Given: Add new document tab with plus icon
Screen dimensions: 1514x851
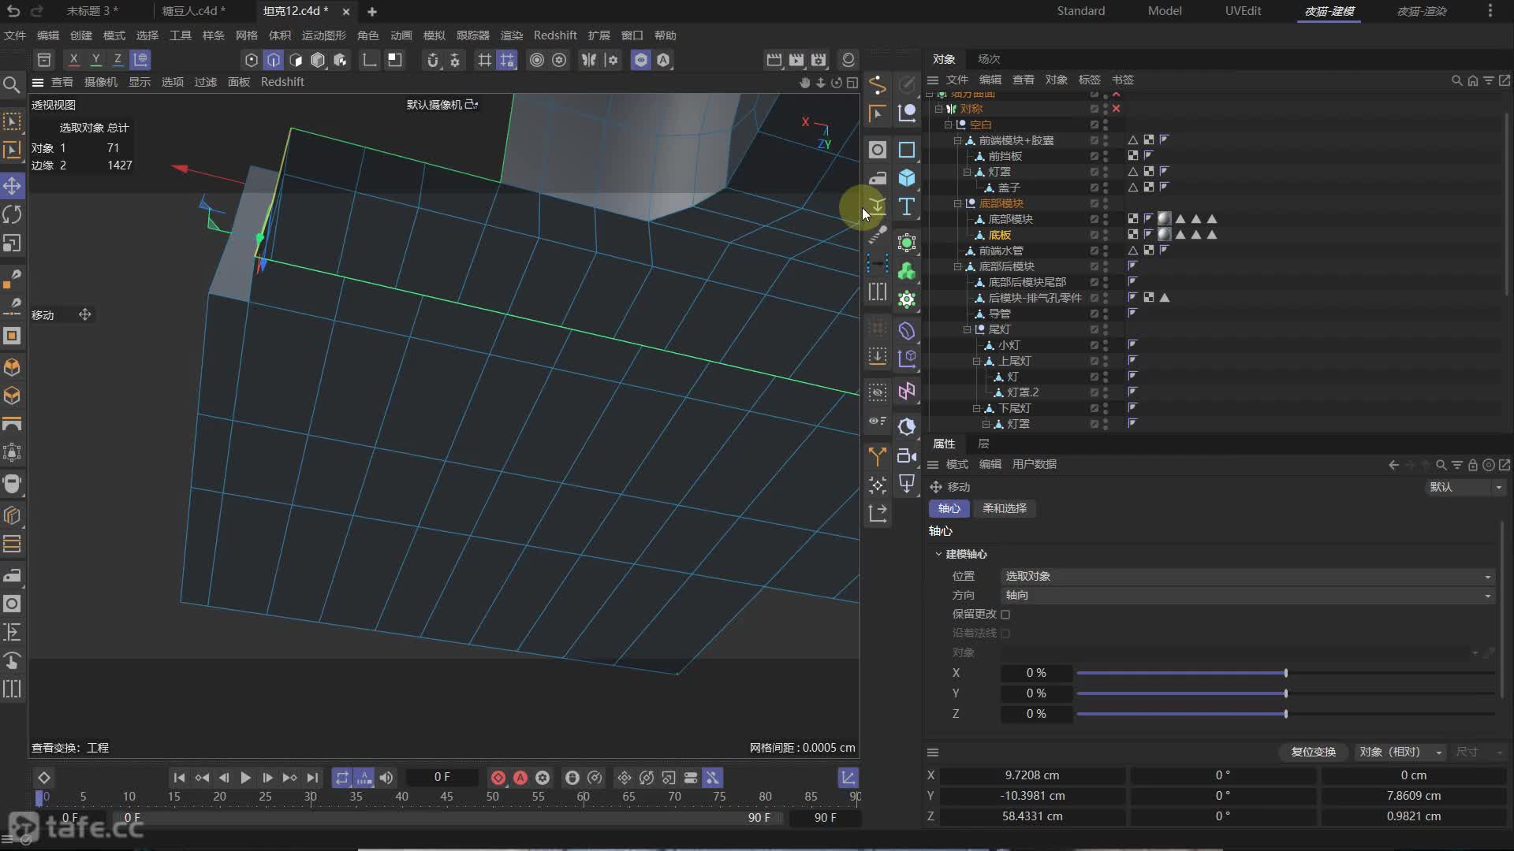Looking at the screenshot, I should (372, 11).
